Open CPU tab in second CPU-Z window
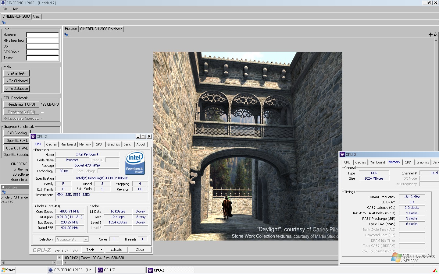The width and height of the screenshot is (439, 274). coord(347,162)
